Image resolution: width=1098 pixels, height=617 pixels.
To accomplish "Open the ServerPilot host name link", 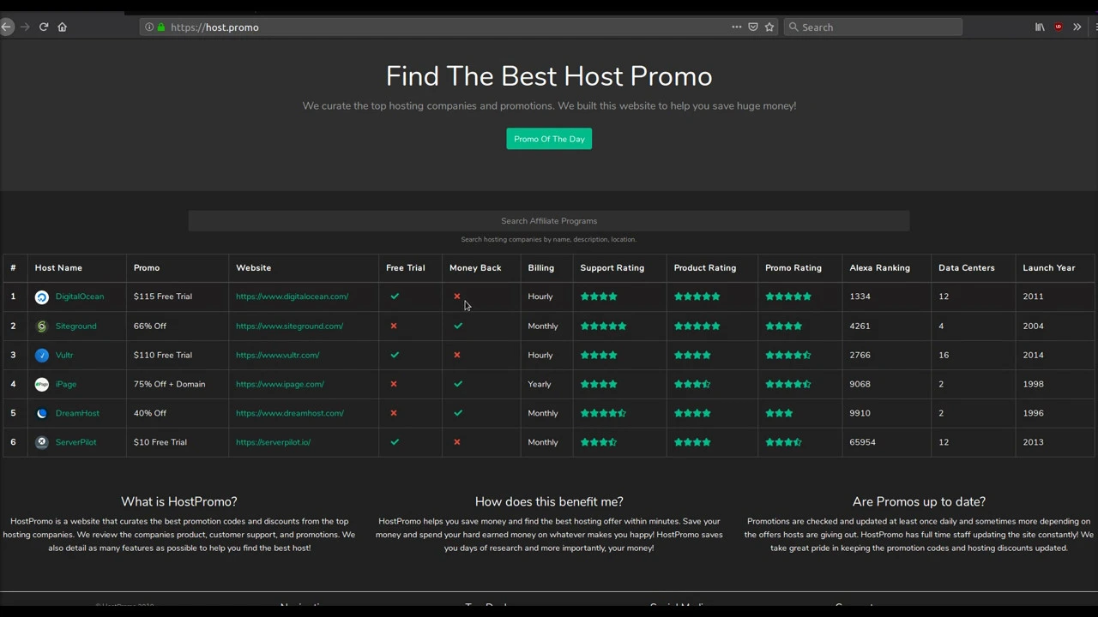I will [76, 442].
